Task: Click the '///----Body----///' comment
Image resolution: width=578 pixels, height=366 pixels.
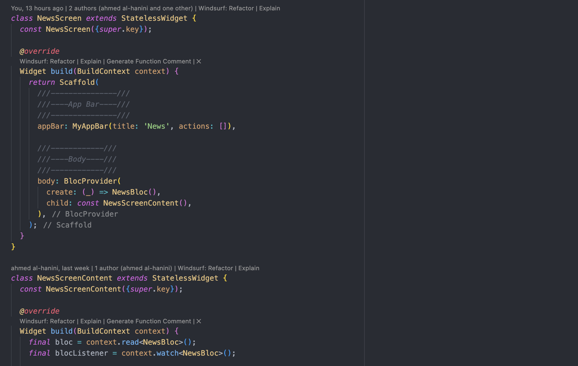Action: tap(77, 159)
